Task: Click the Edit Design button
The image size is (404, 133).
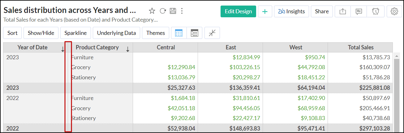Action: [238, 11]
